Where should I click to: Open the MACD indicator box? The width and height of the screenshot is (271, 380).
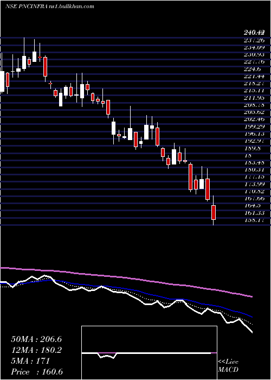[x=149, y=353]
